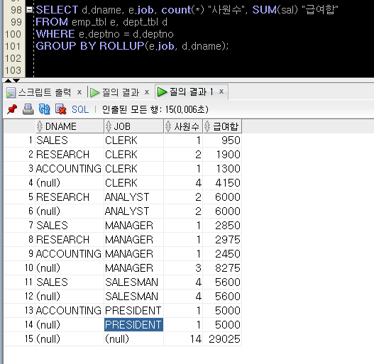This screenshot has height=364, width=374.
Task: Select MANAGER cell in row 10
Action: (x=133, y=268)
